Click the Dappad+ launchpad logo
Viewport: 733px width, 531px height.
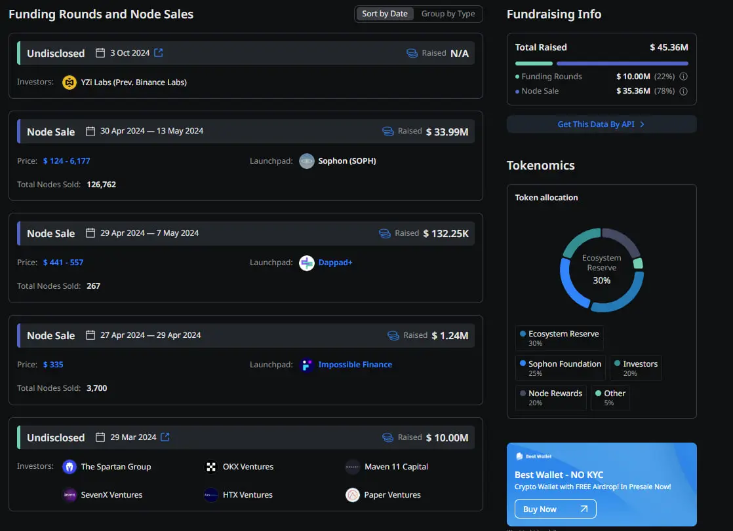307,263
